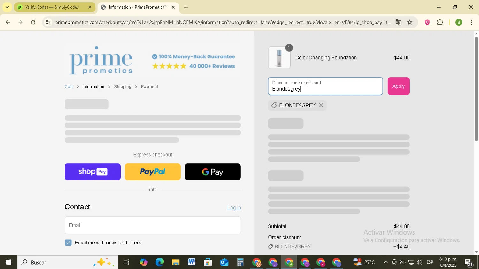This screenshot has width=479, height=269.
Task: Open Microsoft Word from the taskbar
Action: (x=192, y=262)
